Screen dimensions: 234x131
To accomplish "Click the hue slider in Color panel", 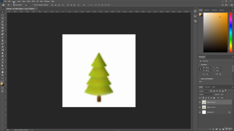I will pos(231,32).
